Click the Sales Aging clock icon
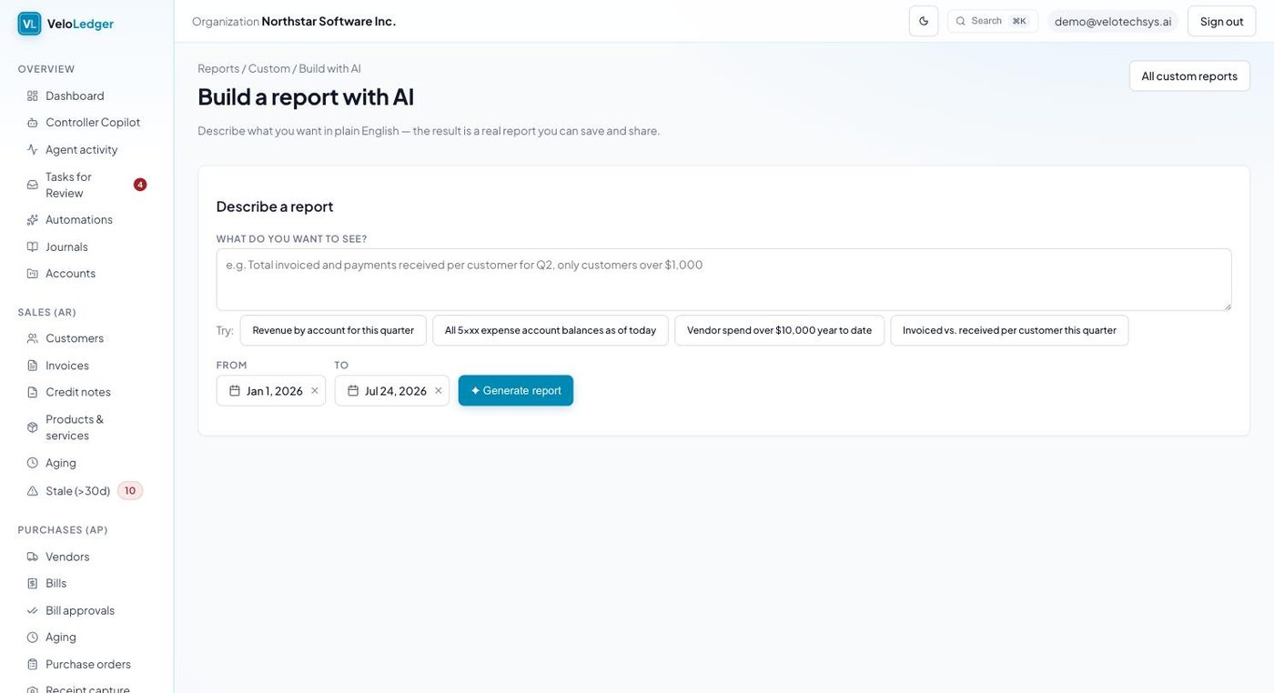Screen dimensions: 1274x693 coord(33,463)
